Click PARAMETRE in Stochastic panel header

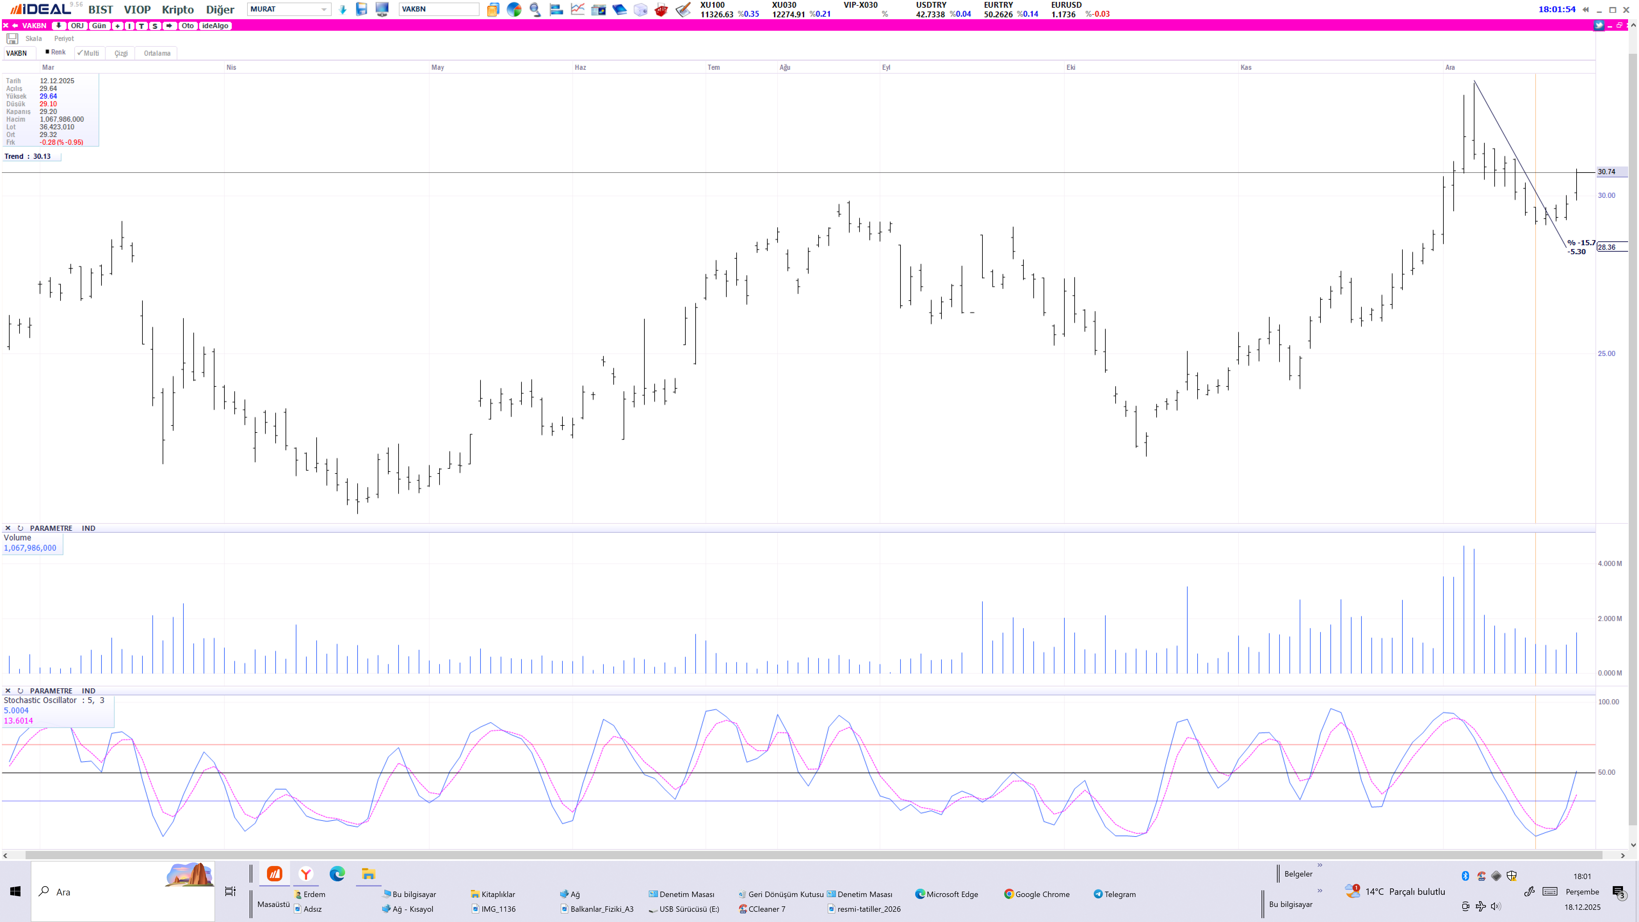click(51, 691)
